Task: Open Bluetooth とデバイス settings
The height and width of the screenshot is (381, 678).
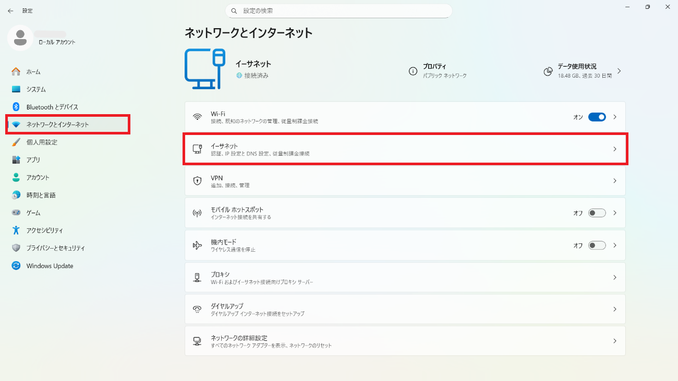Action: click(52, 107)
